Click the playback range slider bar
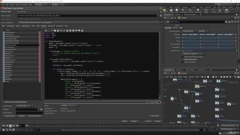The height and width of the screenshot is (135, 240). click(x=130, y=130)
